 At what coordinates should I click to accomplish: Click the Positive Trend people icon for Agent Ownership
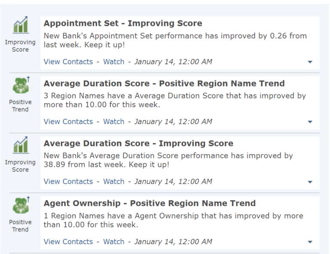coord(21,205)
